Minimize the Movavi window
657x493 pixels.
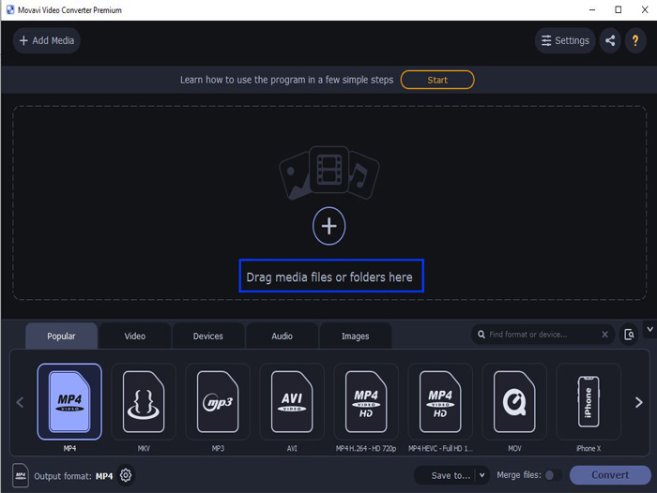pyautogui.click(x=592, y=9)
